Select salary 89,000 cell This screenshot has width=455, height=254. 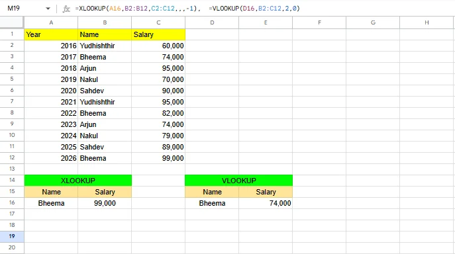pos(158,147)
